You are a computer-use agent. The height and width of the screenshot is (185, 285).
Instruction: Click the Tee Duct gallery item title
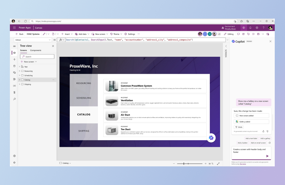click(x=126, y=129)
